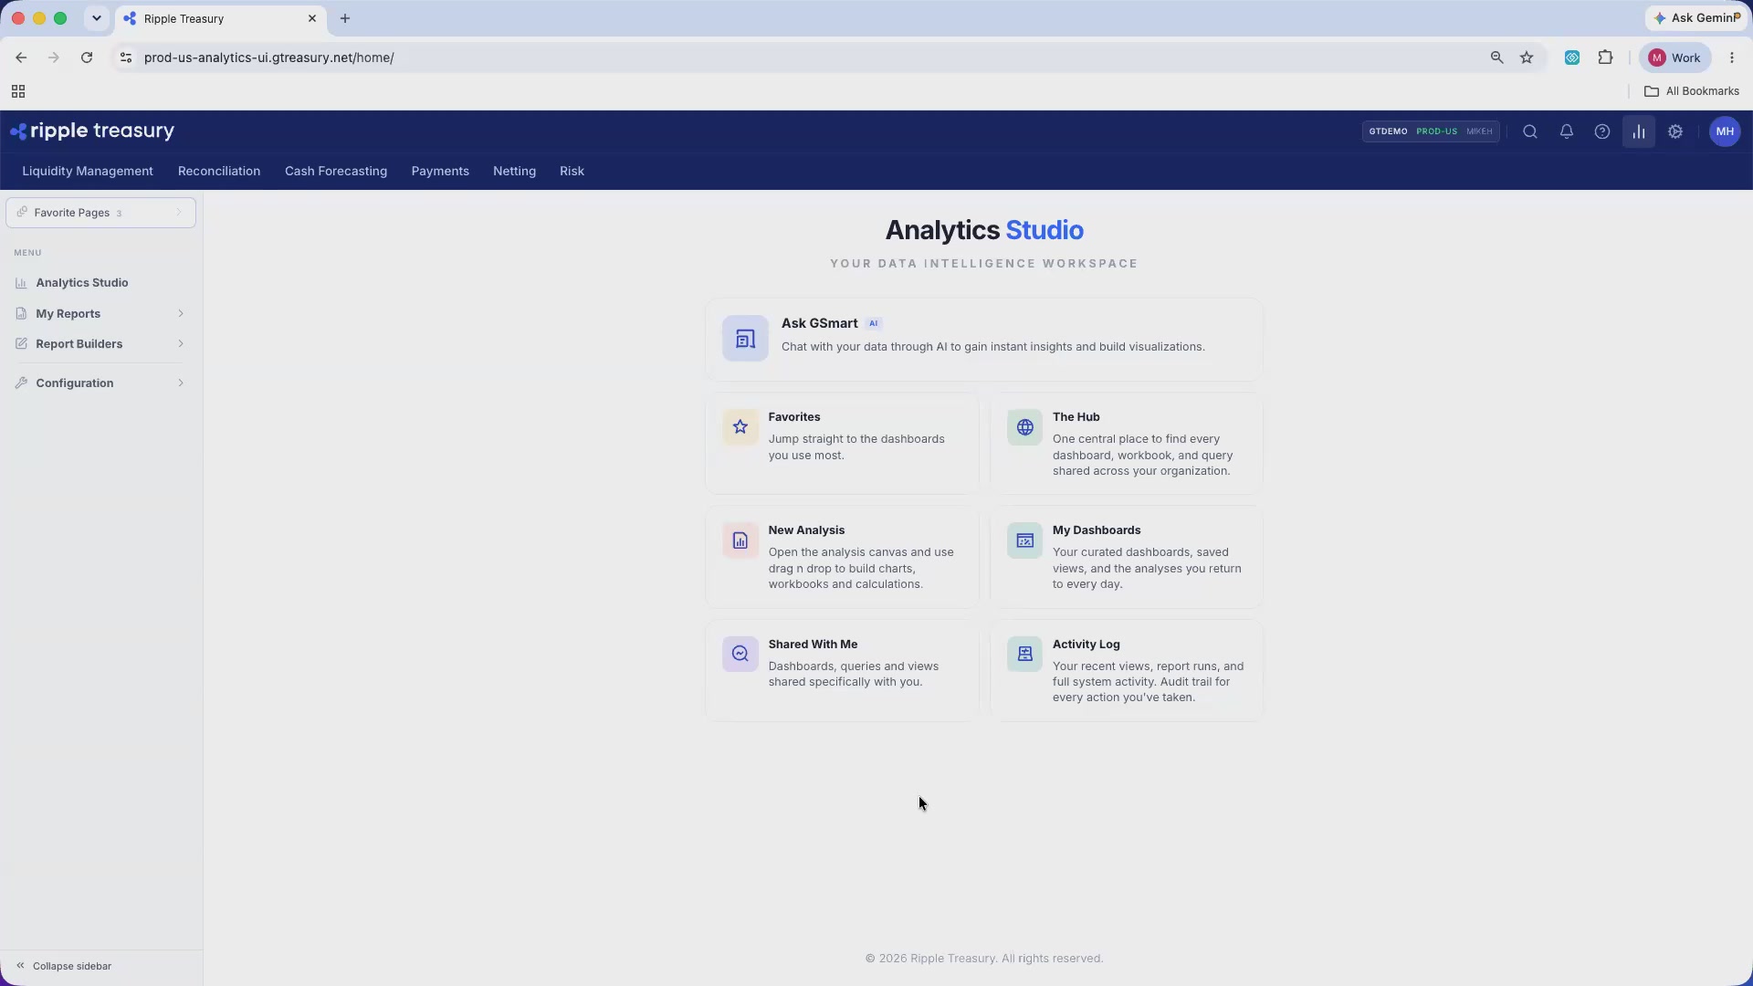Click The Hub globe icon
This screenshot has height=986, width=1753.
1024,426
